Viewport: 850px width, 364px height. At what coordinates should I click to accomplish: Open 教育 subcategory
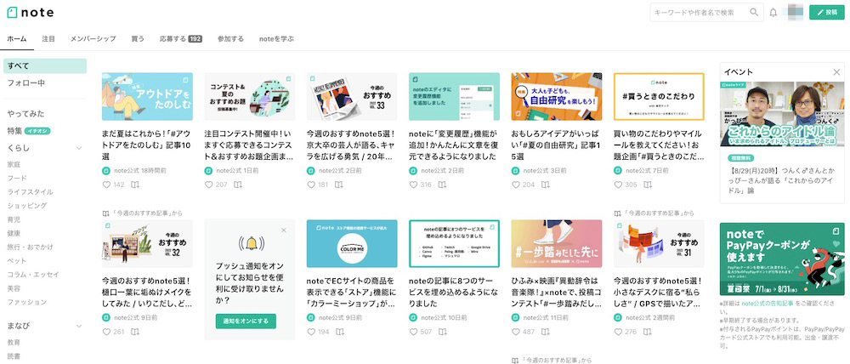(x=14, y=343)
